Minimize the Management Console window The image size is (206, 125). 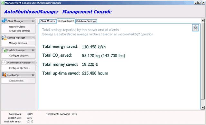pyautogui.click(x=196, y=3)
